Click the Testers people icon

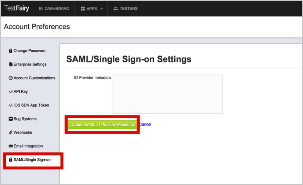(x=116, y=9)
